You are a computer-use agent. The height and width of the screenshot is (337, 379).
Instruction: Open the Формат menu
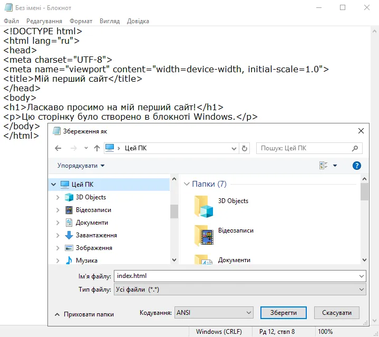81,21
